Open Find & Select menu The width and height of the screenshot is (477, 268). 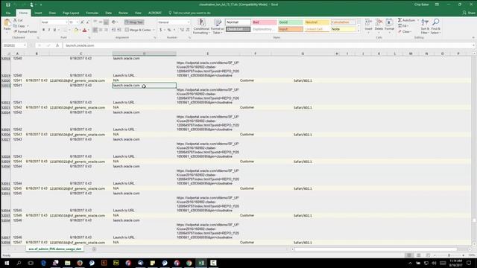(435, 26)
